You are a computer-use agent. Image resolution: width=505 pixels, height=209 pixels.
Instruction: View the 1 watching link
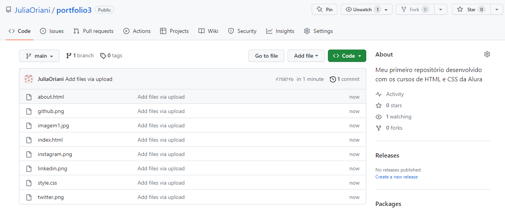(x=393, y=116)
